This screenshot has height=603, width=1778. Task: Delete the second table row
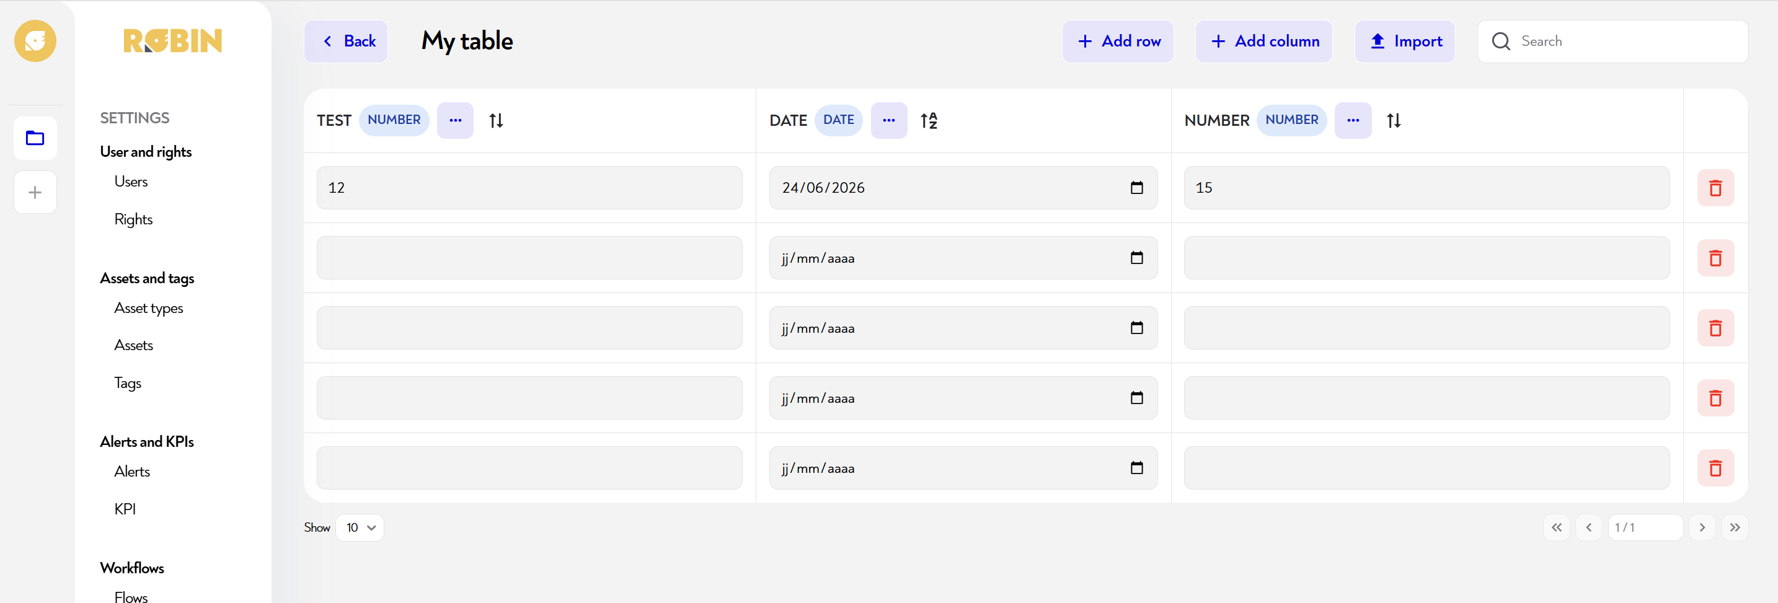coord(1715,258)
